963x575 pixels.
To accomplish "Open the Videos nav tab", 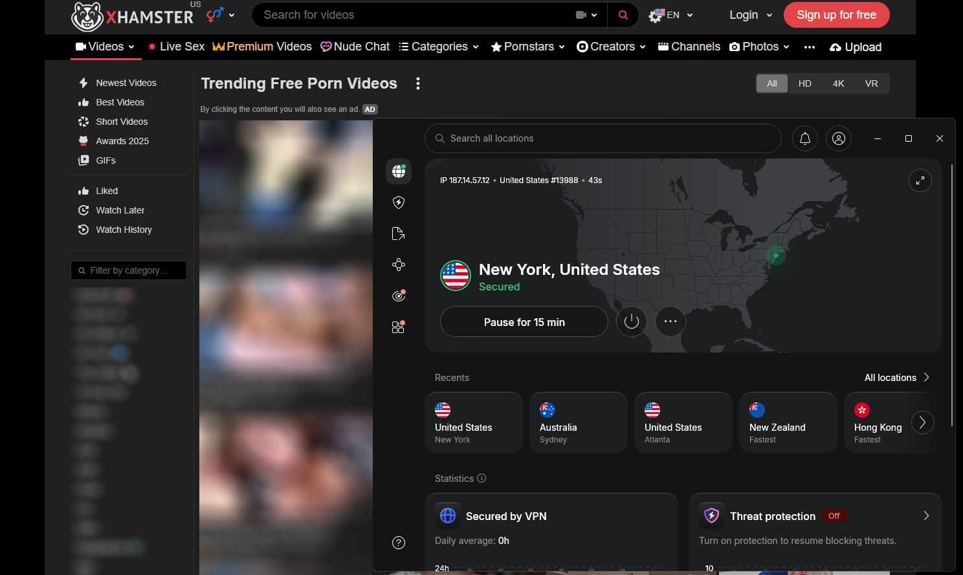I will (x=105, y=47).
